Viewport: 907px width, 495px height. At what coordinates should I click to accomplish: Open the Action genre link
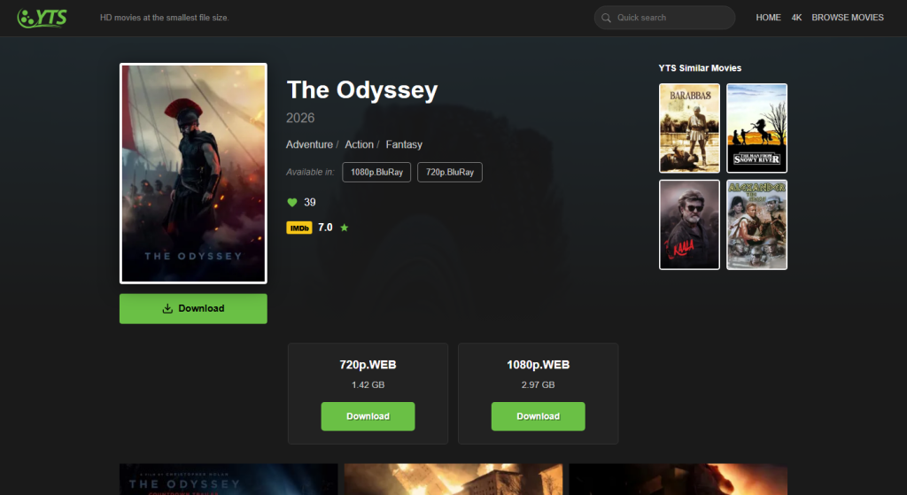360,144
